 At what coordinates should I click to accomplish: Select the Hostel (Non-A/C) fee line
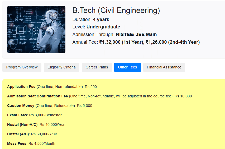(36, 125)
